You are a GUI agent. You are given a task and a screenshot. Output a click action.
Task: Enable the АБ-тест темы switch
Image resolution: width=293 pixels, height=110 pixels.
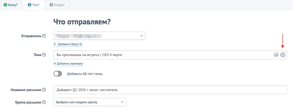pos(58,74)
